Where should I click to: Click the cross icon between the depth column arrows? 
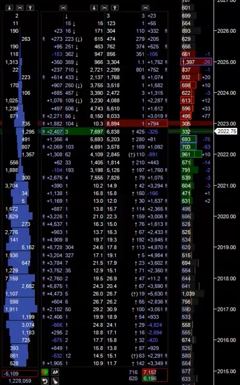pos(104,8)
